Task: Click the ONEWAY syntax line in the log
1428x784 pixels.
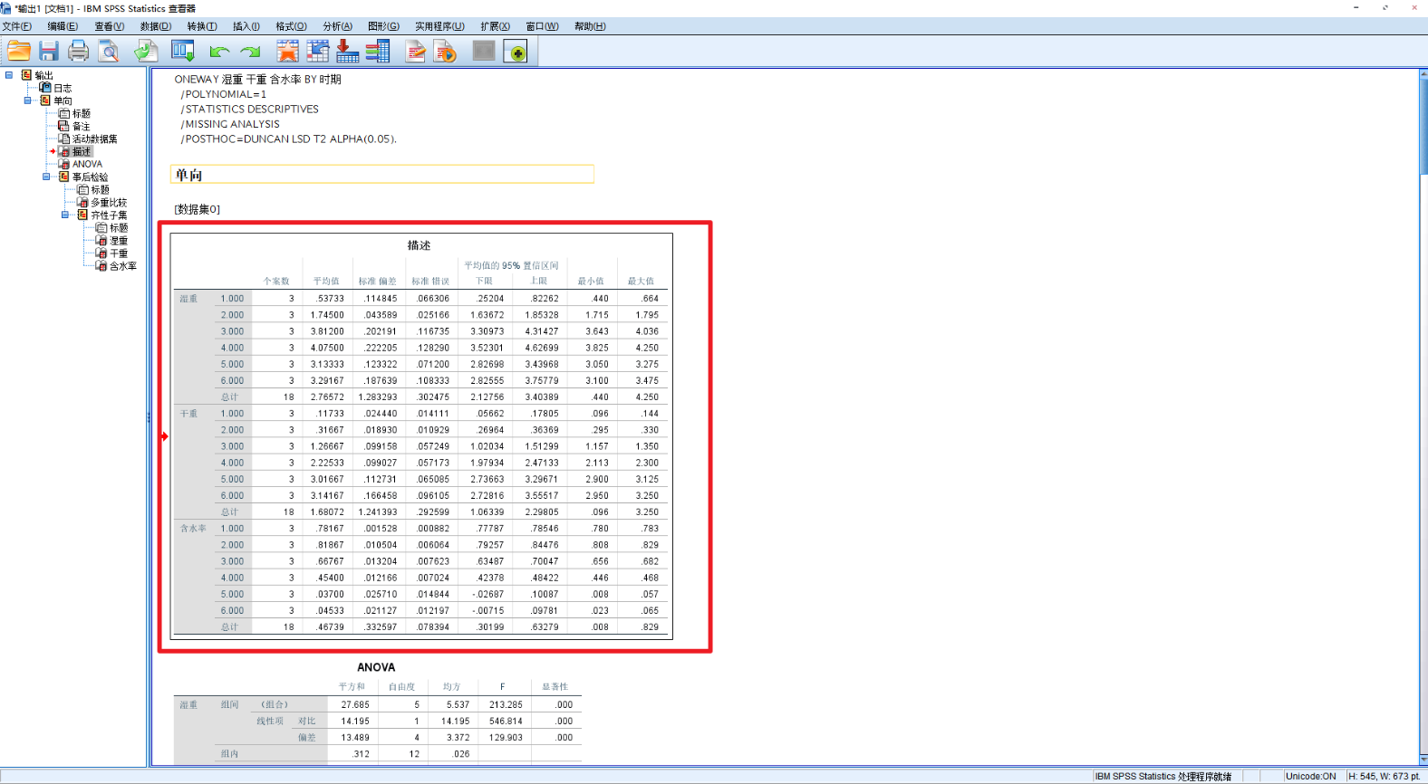Action: coord(258,80)
